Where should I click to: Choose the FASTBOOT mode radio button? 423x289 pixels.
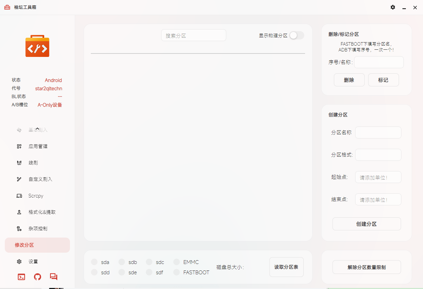point(177,272)
